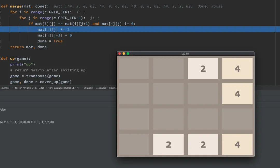Click the 2 tile in the bottom row
This screenshot has height=168, width=280.
168,144
